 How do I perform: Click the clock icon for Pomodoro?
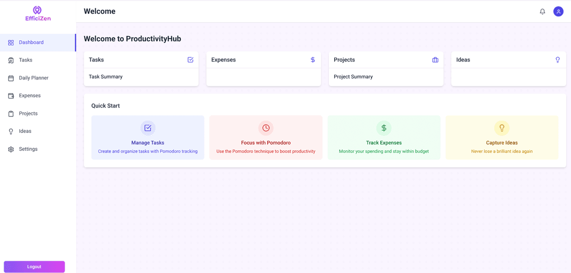tap(266, 128)
